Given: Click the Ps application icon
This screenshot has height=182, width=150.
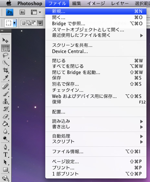Looking at the screenshot, I should tap(10, 12).
